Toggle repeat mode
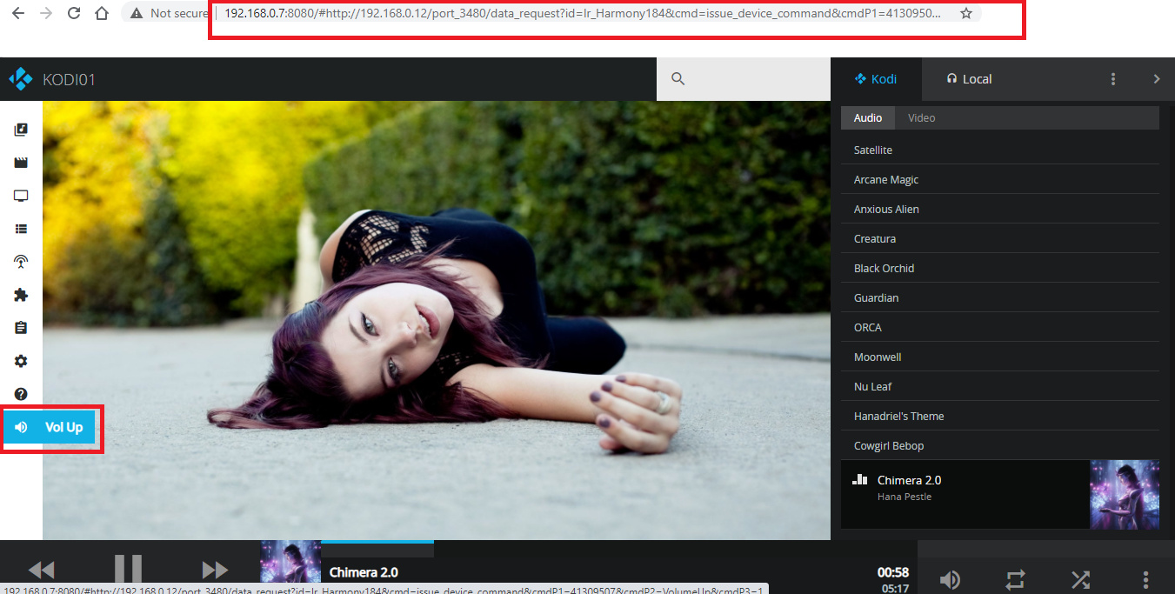The height and width of the screenshot is (594, 1175). coord(1016,580)
